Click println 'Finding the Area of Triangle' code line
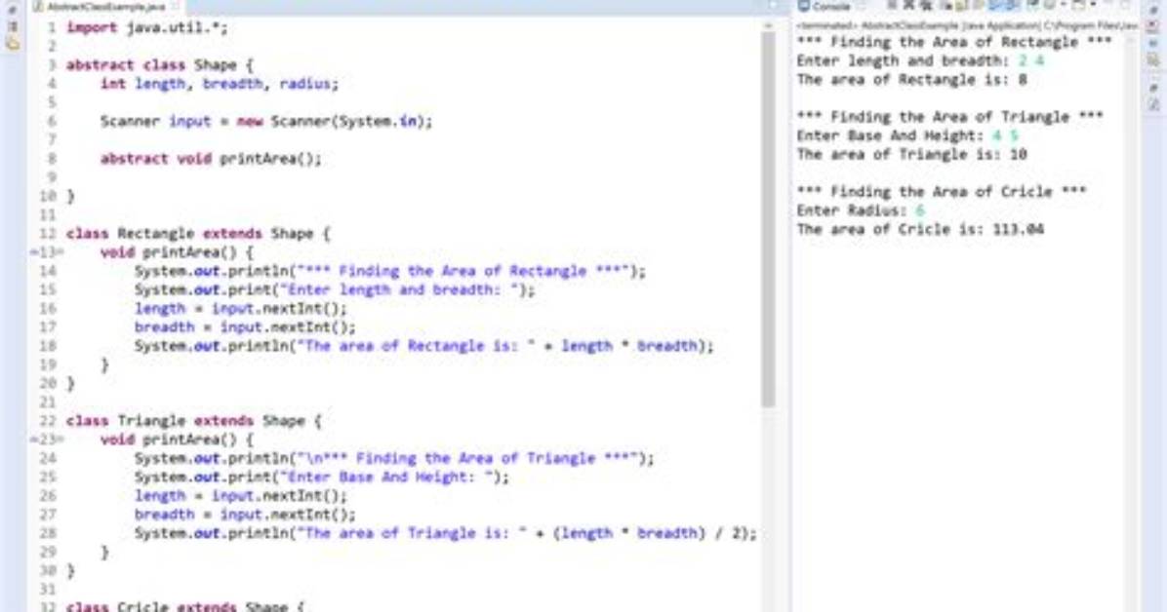This screenshot has height=612, width=1167. click(394, 459)
